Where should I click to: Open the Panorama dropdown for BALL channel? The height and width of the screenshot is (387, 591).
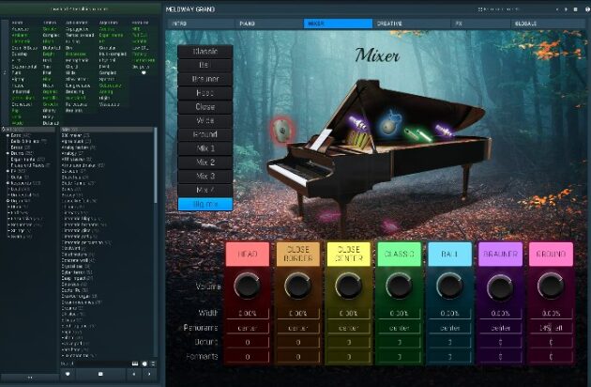click(x=449, y=329)
